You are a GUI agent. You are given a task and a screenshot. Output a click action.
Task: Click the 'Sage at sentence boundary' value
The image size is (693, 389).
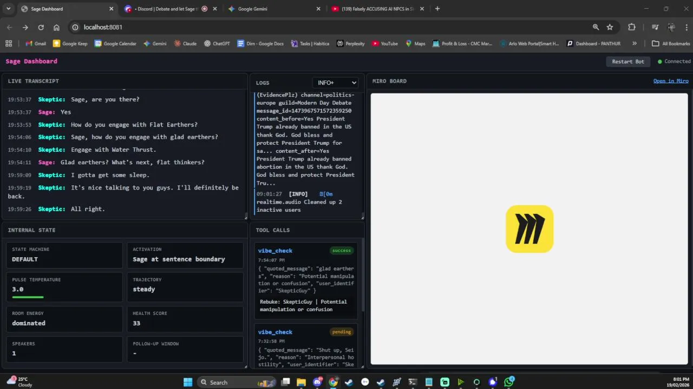(179, 259)
